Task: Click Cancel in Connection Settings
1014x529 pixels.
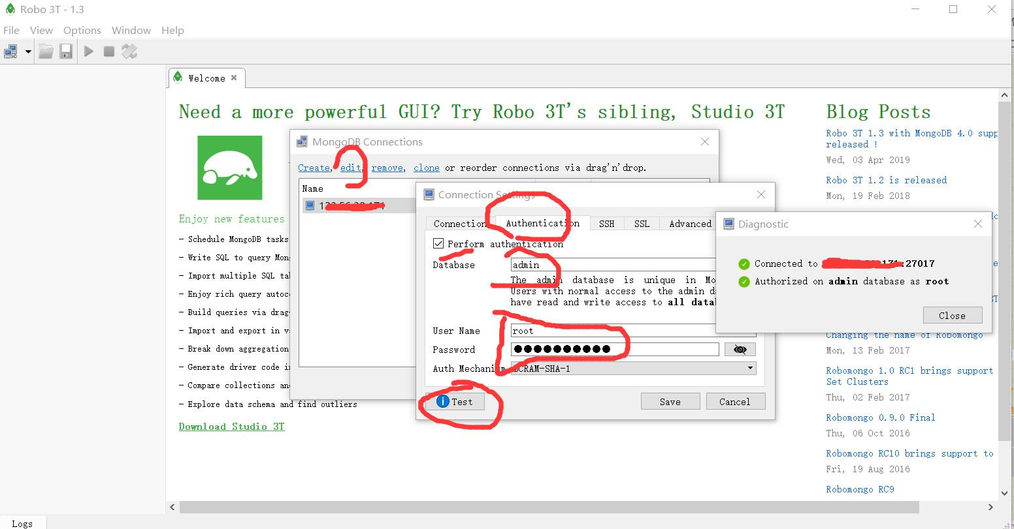Action: point(735,401)
